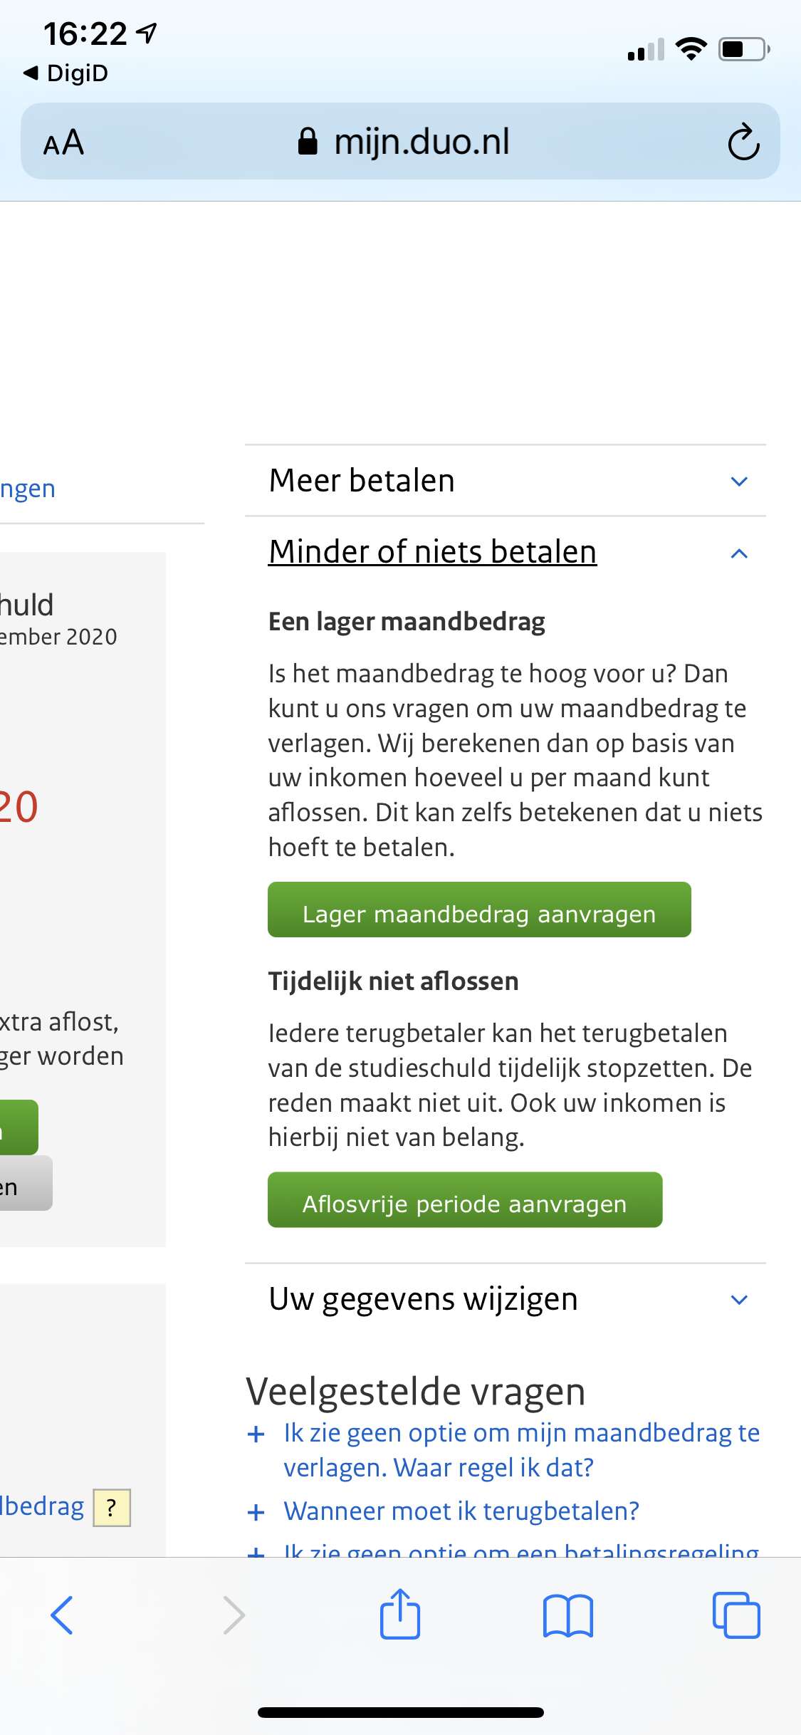Reload the mijn.duo.nl page
The height and width of the screenshot is (1735, 801).
pyautogui.click(x=743, y=142)
